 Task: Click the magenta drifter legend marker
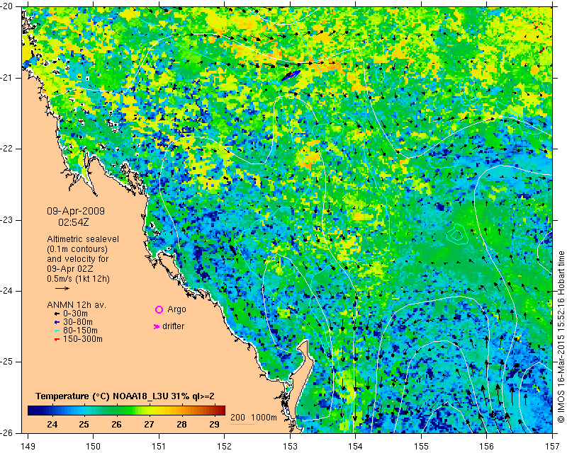(x=157, y=326)
